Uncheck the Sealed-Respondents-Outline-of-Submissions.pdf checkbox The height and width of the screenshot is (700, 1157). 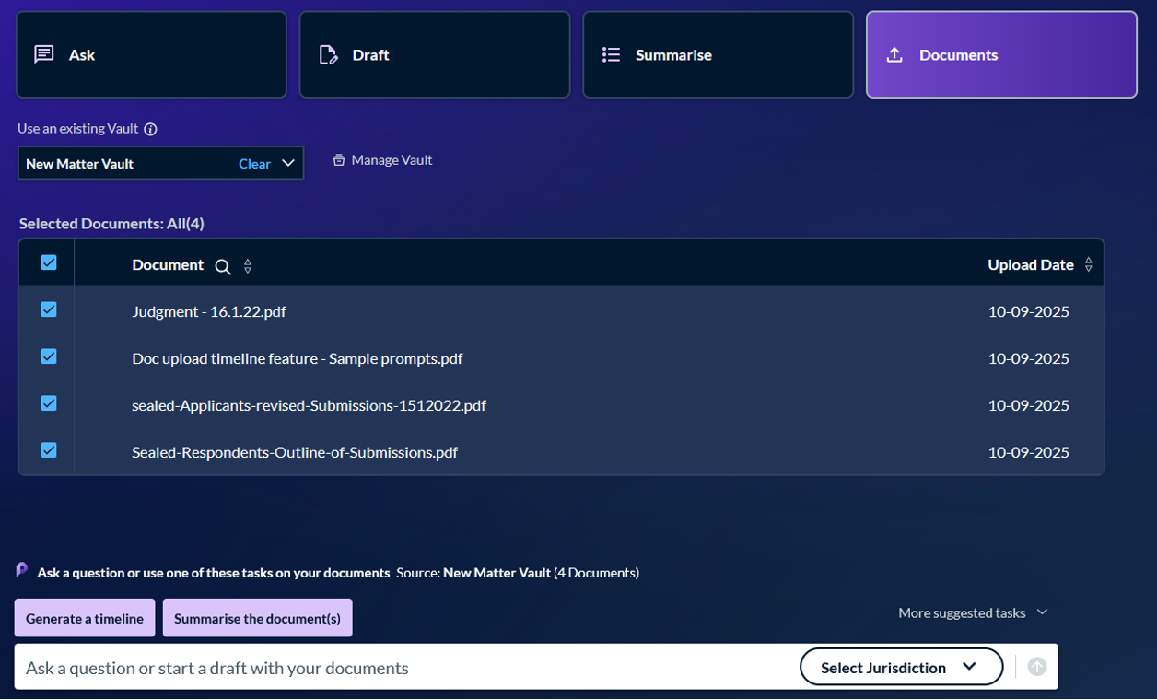[x=49, y=450]
